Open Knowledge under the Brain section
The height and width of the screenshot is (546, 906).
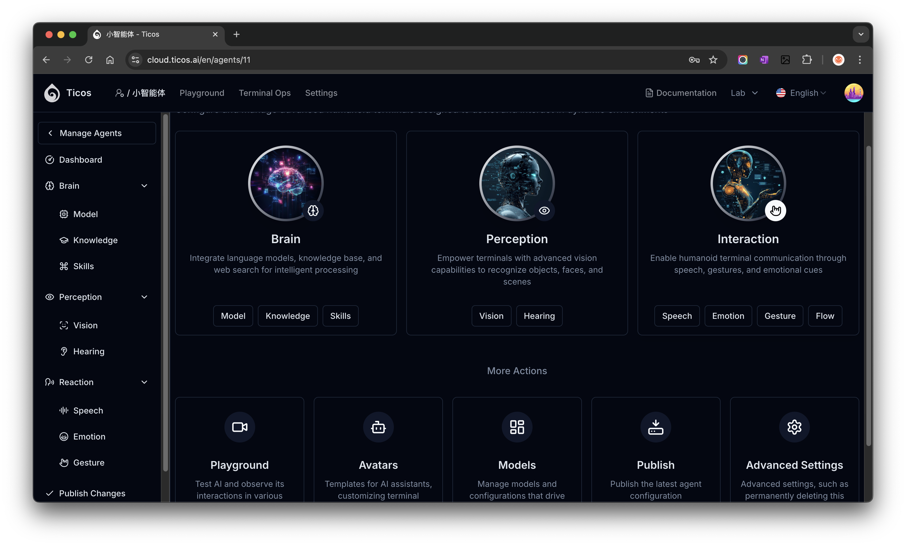click(x=95, y=240)
